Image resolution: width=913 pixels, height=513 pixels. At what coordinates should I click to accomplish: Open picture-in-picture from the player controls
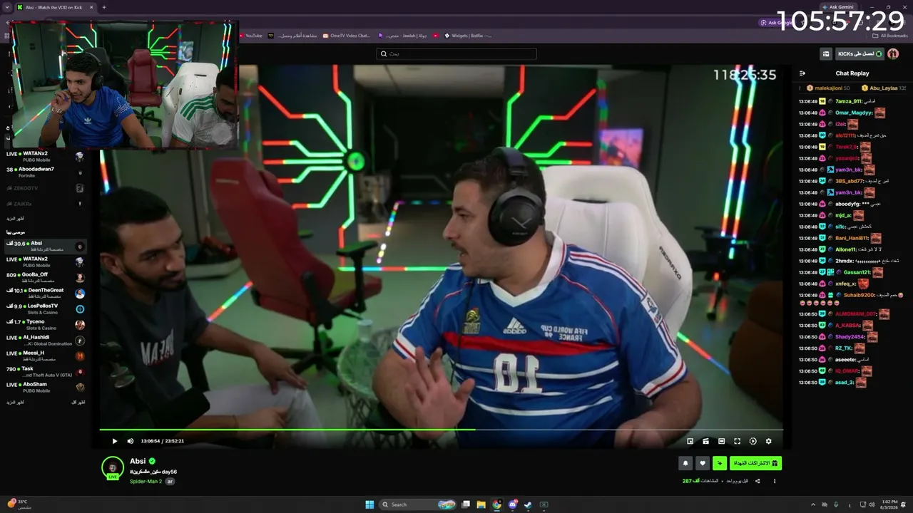[x=690, y=441]
